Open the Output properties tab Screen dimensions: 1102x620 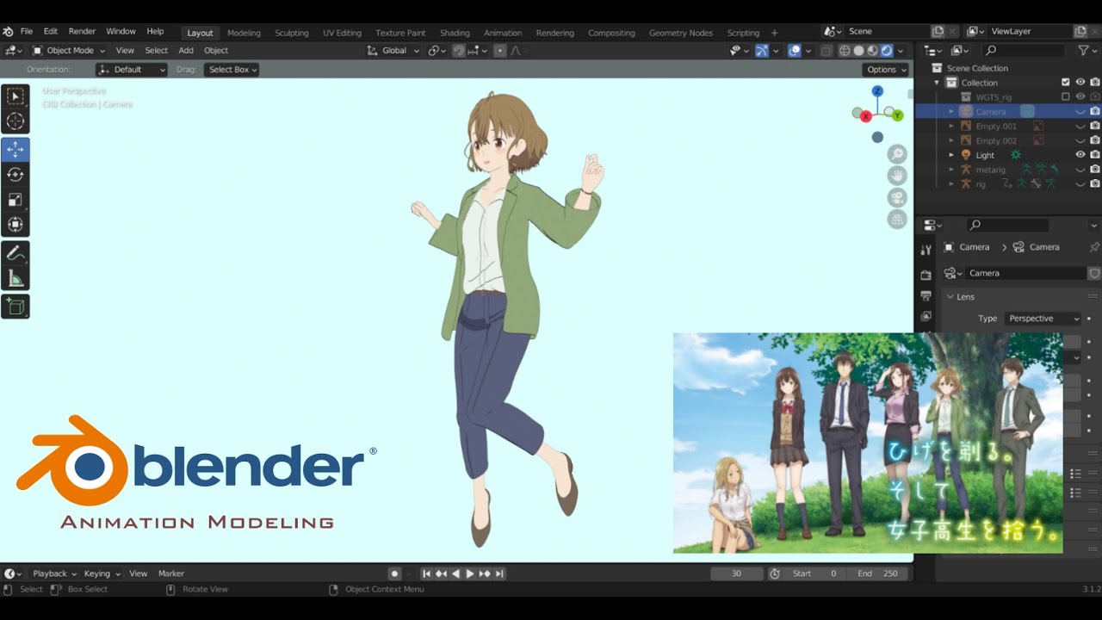(926, 295)
